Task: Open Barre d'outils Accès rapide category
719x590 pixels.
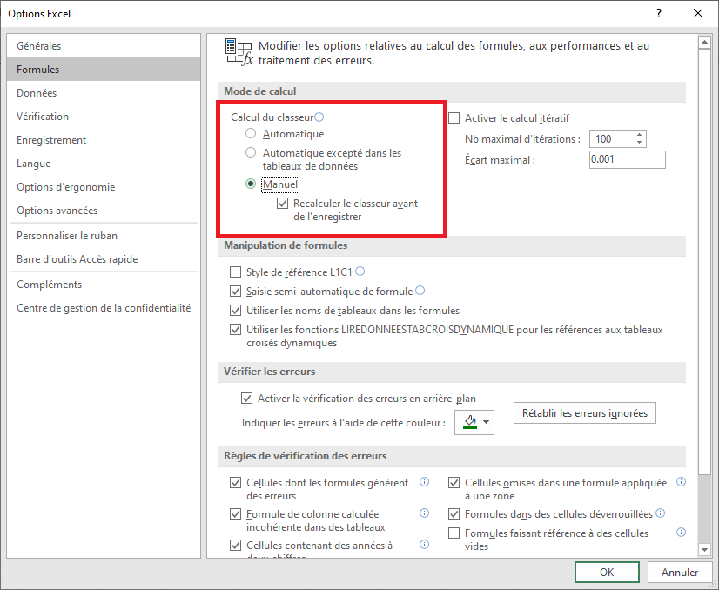Action: click(x=104, y=259)
